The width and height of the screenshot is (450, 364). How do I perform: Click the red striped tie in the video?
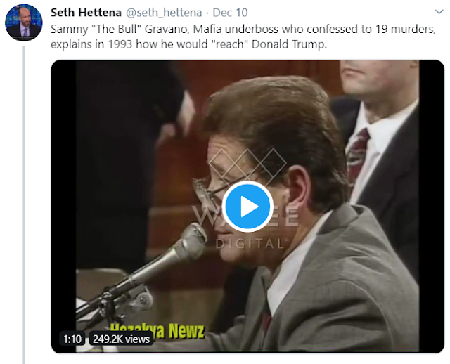(x=358, y=153)
